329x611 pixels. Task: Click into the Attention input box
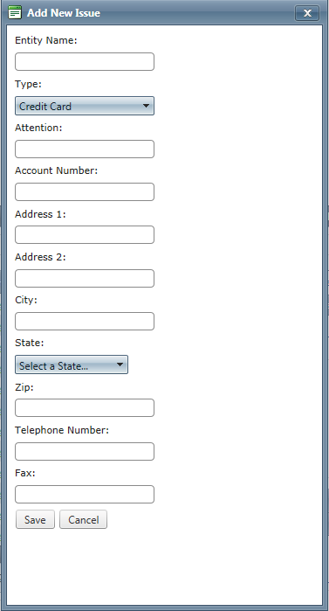(85, 149)
